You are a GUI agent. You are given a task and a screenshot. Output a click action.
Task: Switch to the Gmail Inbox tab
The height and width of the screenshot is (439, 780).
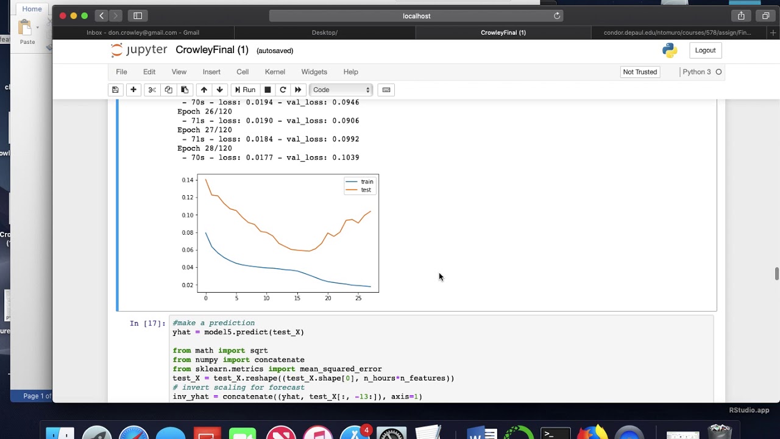[143, 33]
